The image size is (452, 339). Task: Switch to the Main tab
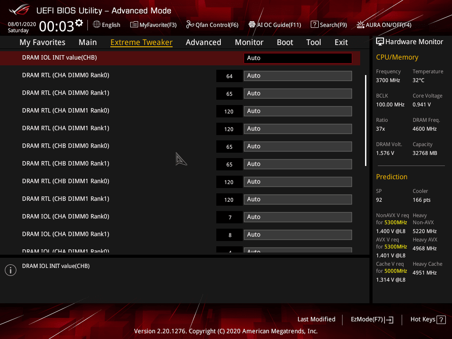click(88, 42)
